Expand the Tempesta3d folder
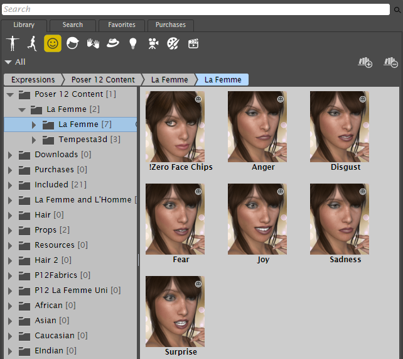Image resolution: width=403 pixels, height=359 pixels. [34, 140]
